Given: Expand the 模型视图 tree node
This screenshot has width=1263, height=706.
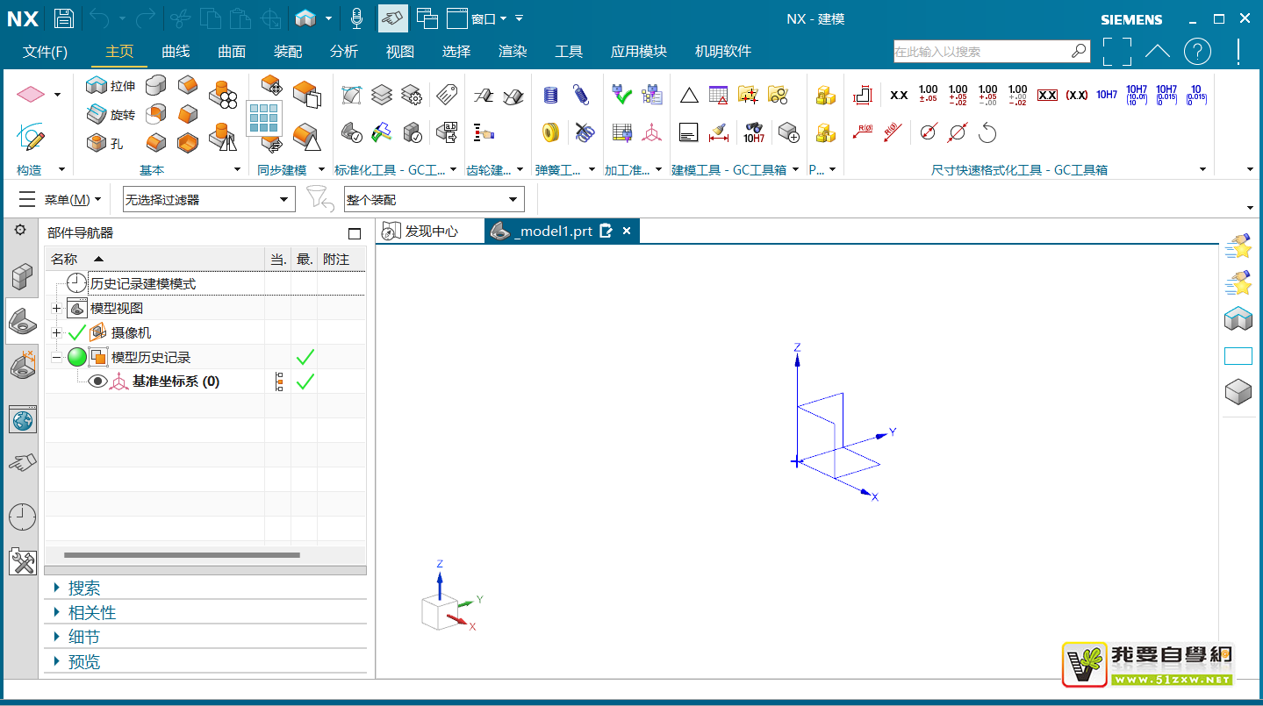Looking at the screenshot, I should click(x=57, y=309).
